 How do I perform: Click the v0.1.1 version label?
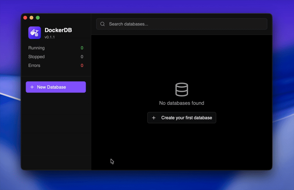(x=50, y=37)
